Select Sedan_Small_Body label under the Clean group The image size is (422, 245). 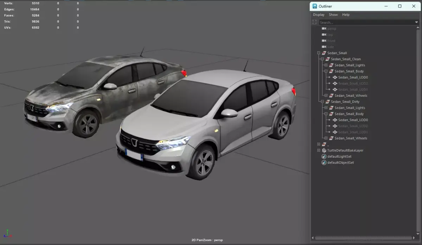tap(349, 71)
